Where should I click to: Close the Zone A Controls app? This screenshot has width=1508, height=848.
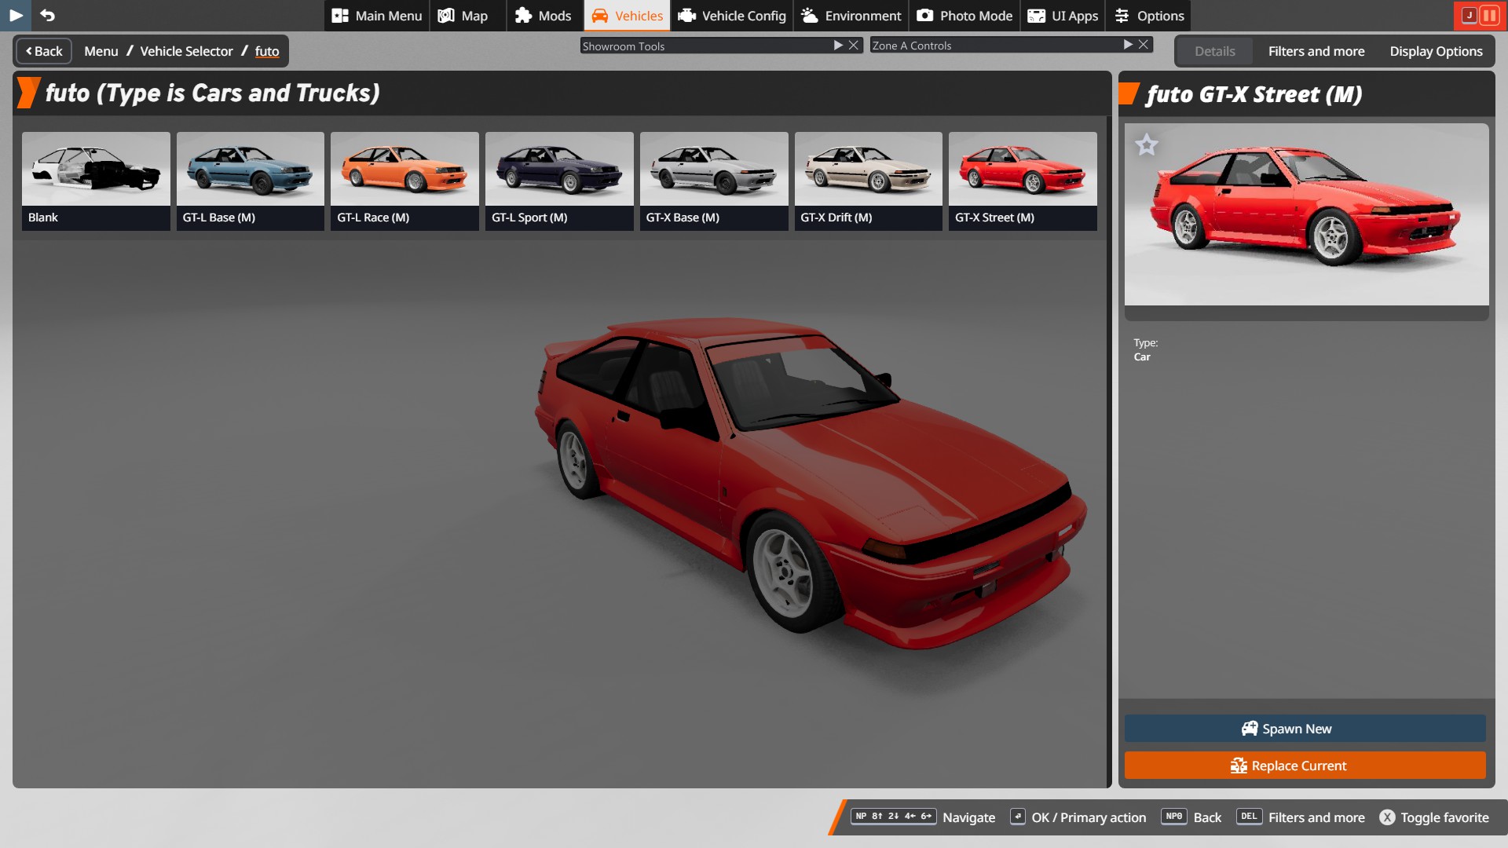click(1144, 45)
